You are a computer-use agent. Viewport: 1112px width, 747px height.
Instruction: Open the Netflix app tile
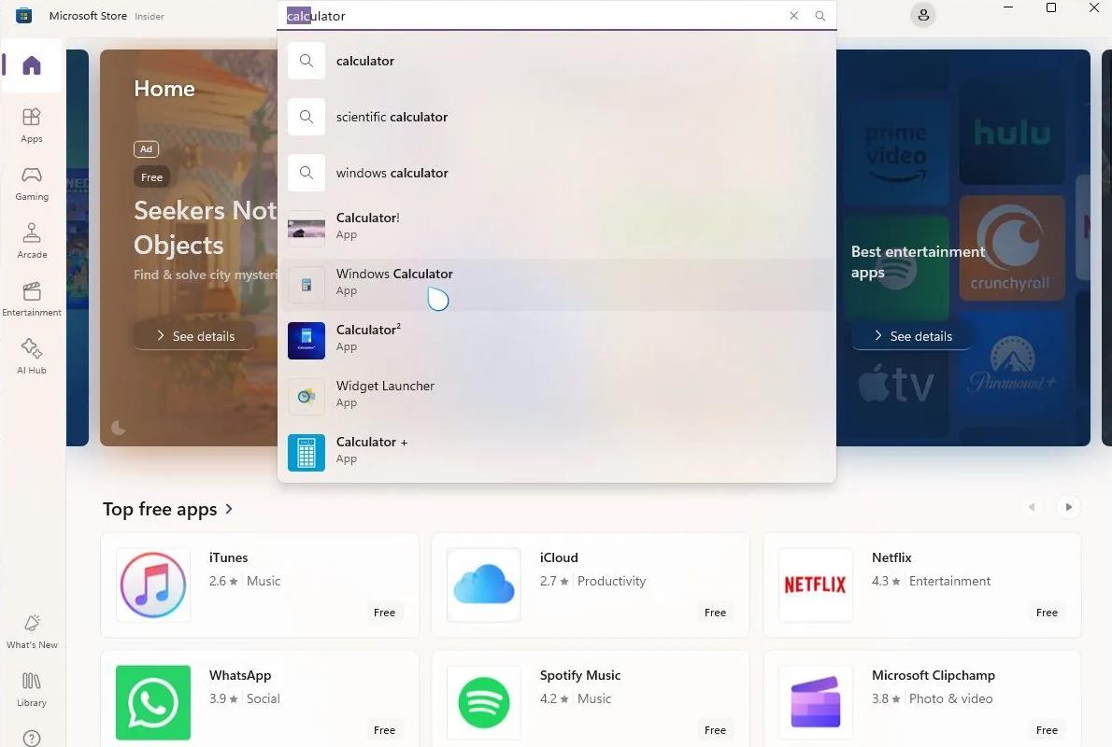pyautogui.click(x=921, y=585)
